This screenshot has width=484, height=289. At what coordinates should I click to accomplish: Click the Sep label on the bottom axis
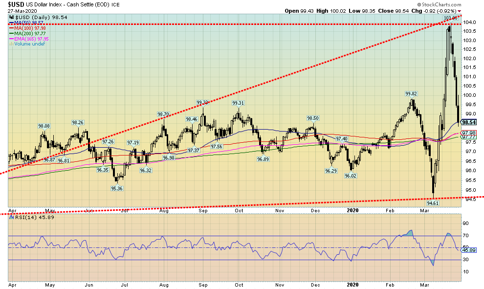[x=203, y=284]
